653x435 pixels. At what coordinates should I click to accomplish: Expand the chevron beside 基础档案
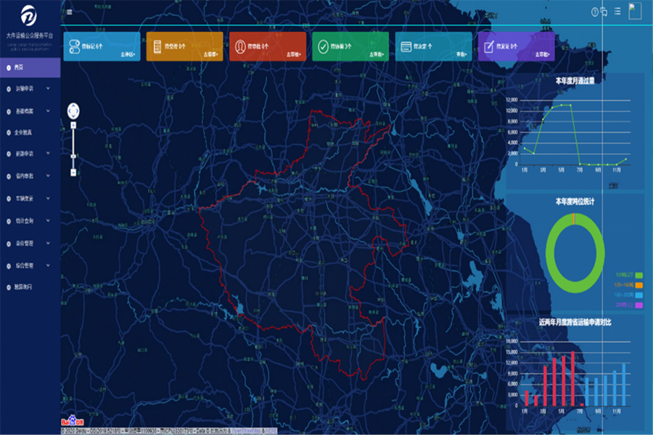coord(49,111)
